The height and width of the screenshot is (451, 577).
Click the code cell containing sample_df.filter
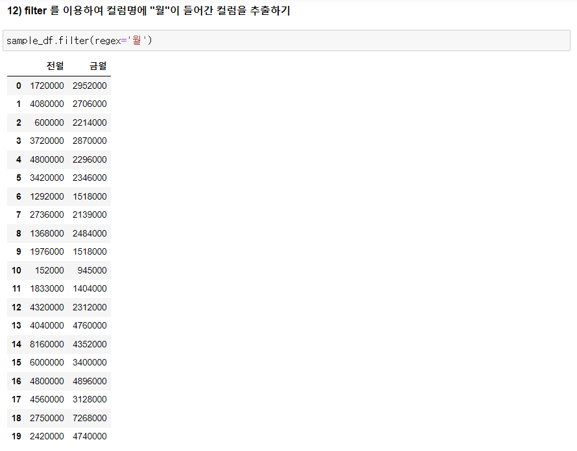[287, 40]
